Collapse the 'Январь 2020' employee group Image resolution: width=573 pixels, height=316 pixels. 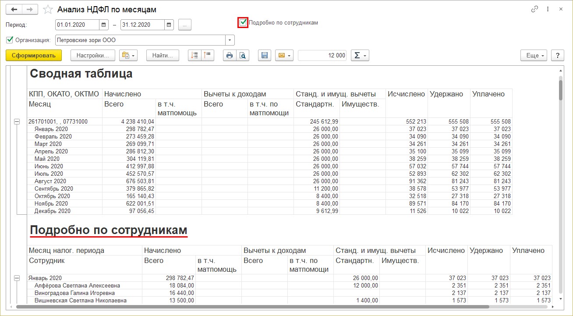(17, 278)
